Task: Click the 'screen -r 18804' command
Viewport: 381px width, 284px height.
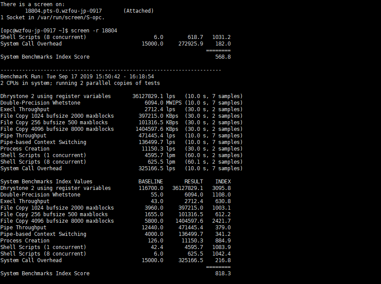Action: click(94, 31)
